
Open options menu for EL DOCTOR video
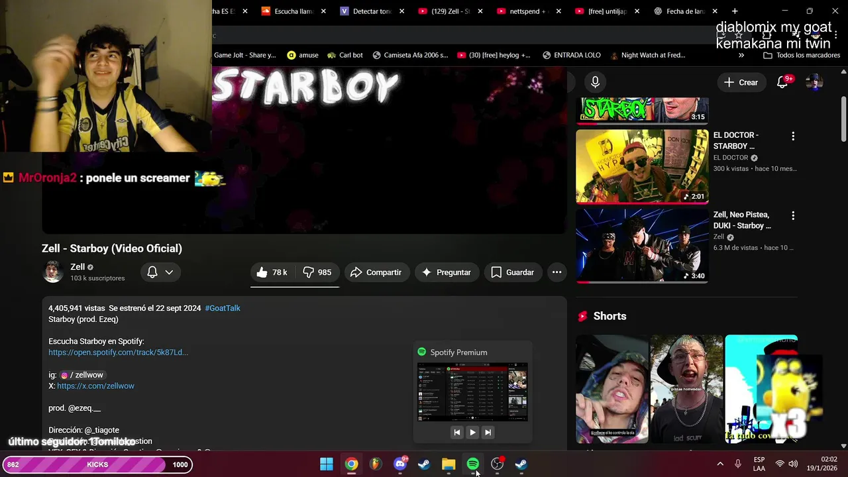tap(793, 136)
